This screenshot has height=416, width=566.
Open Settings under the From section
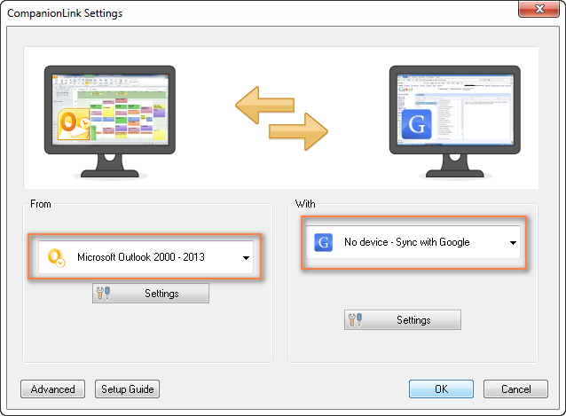[151, 294]
